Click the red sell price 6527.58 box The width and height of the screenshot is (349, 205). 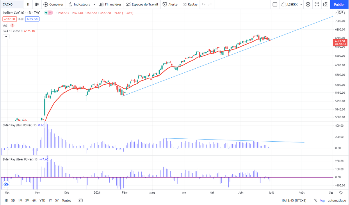(x=9, y=19)
